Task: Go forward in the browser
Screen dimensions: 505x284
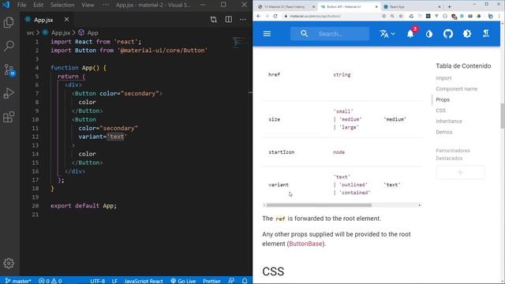Action: 267,16
